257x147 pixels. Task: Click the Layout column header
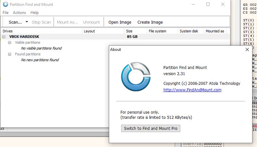pos(103,31)
